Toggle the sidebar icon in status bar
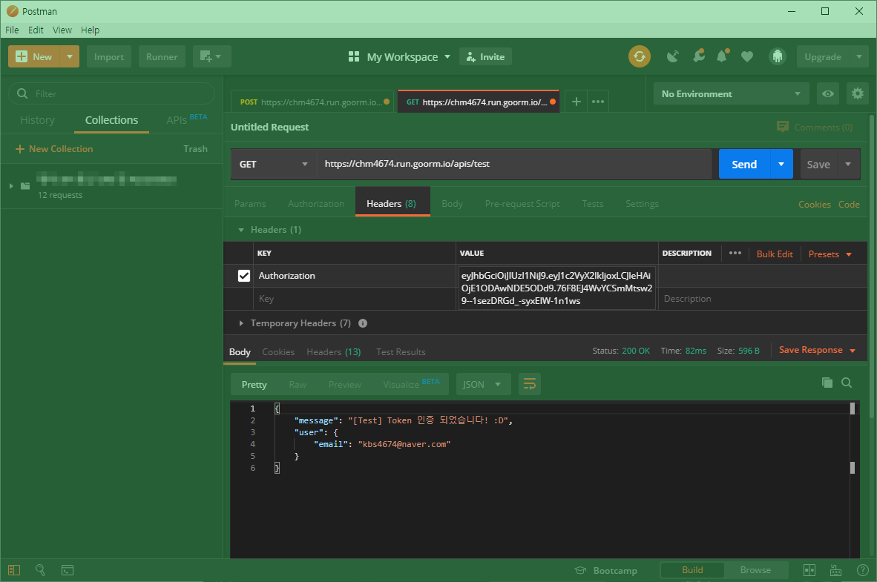Screen dimensions: 877x582 click(14, 569)
